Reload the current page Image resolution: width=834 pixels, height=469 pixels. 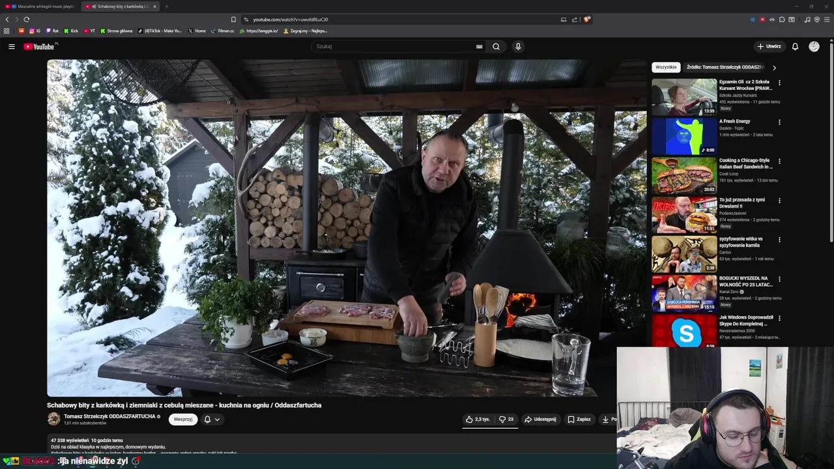[x=27, y=20]
